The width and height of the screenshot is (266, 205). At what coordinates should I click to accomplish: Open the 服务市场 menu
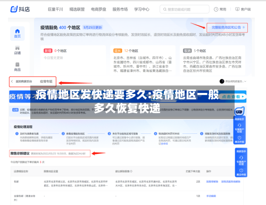click(x=120, y=10)
